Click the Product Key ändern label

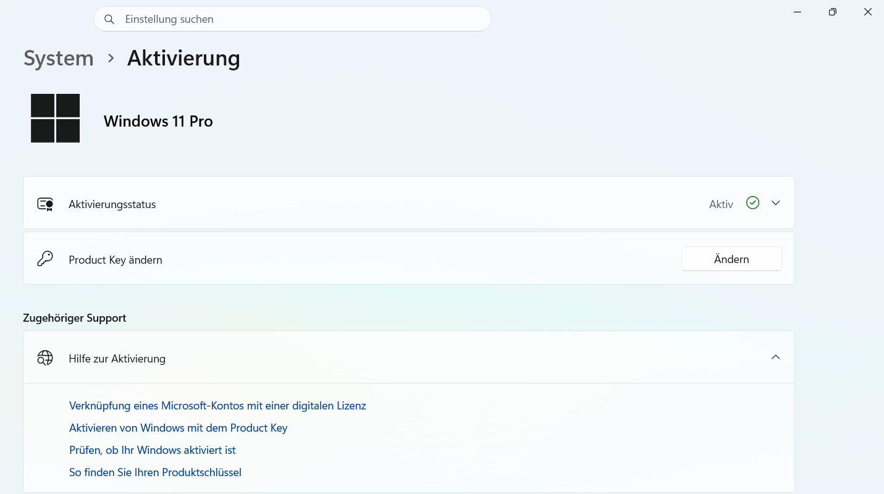click(116, 260)
